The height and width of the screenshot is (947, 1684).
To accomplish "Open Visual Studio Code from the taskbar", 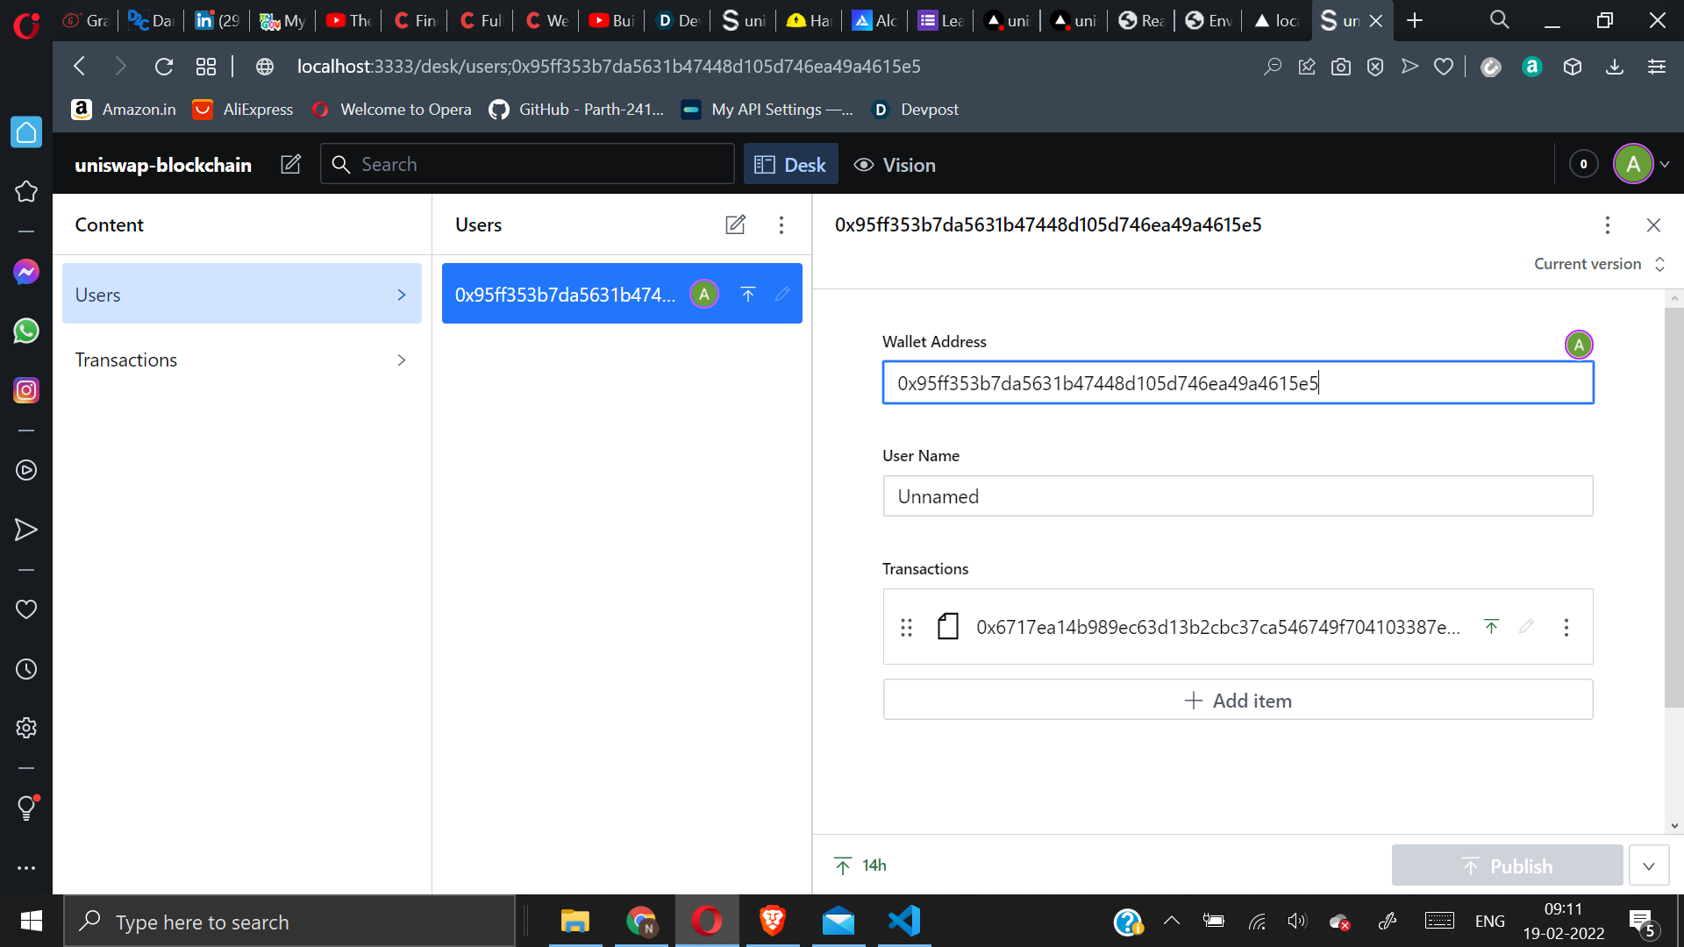I will pyautogui.click(x=903, y=921).
